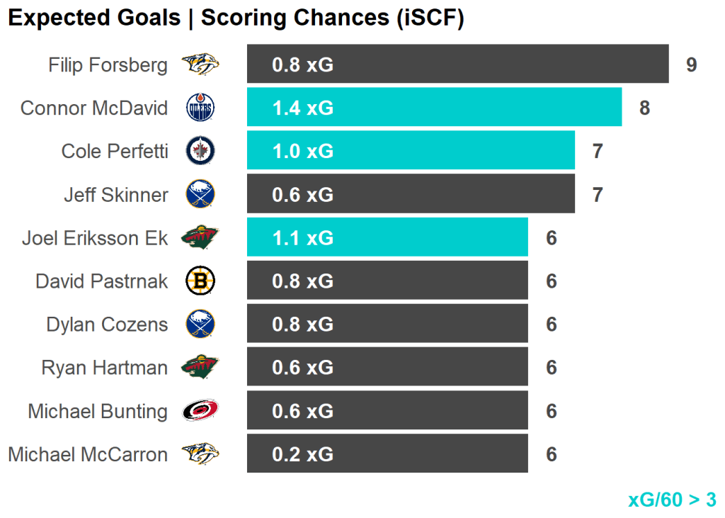Click the value 9 next to Forsberg's bar
This screenshot has width=725, height=518.
[x=692, y=65]
